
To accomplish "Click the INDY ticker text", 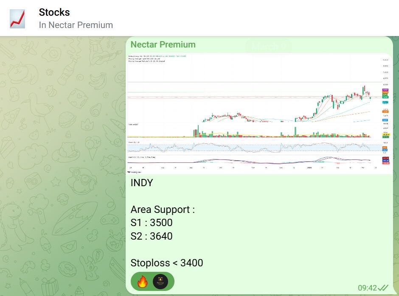I will click(142, 184).
